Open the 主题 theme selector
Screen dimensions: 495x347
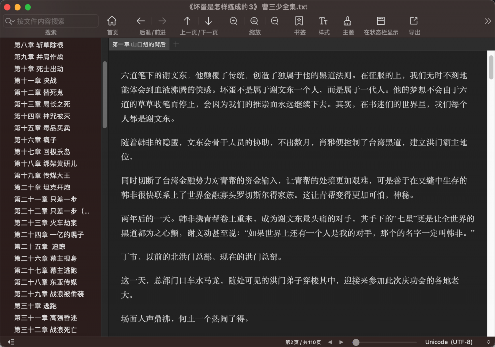(x=347, y=21)
